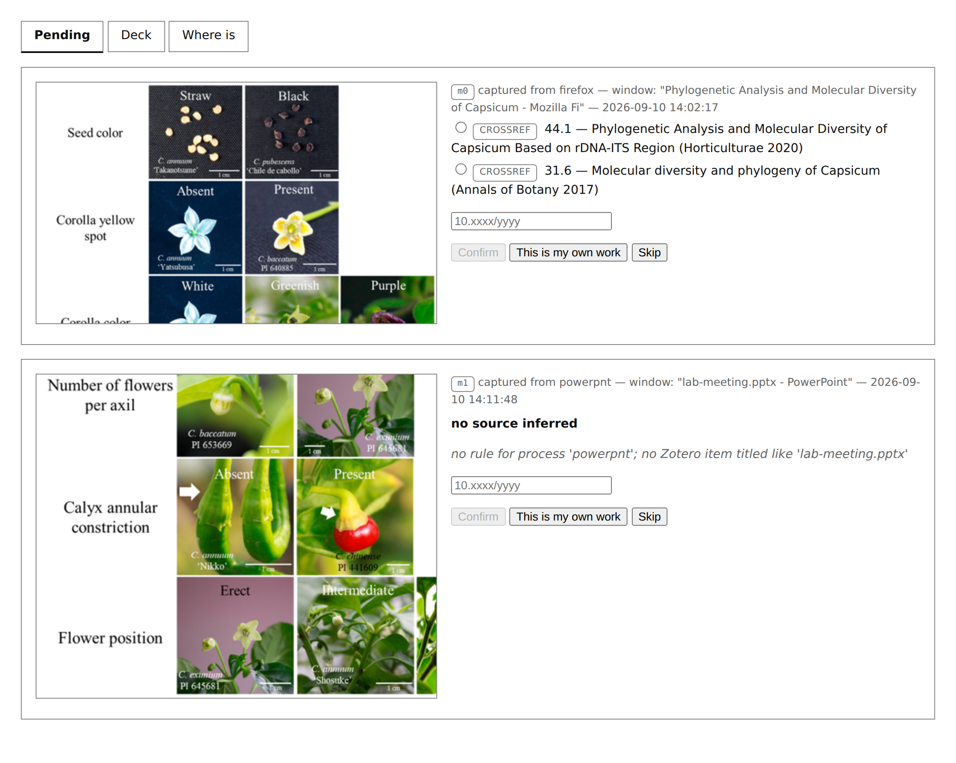Open the seed color capture thumbnail
The image size is (956, 763).
236,203
